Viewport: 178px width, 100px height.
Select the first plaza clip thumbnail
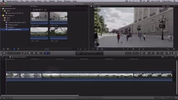coord(39,18)
